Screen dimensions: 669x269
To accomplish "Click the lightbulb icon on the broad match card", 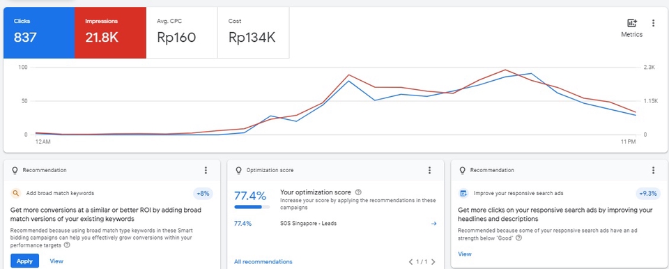I will [x=15, y=170].
